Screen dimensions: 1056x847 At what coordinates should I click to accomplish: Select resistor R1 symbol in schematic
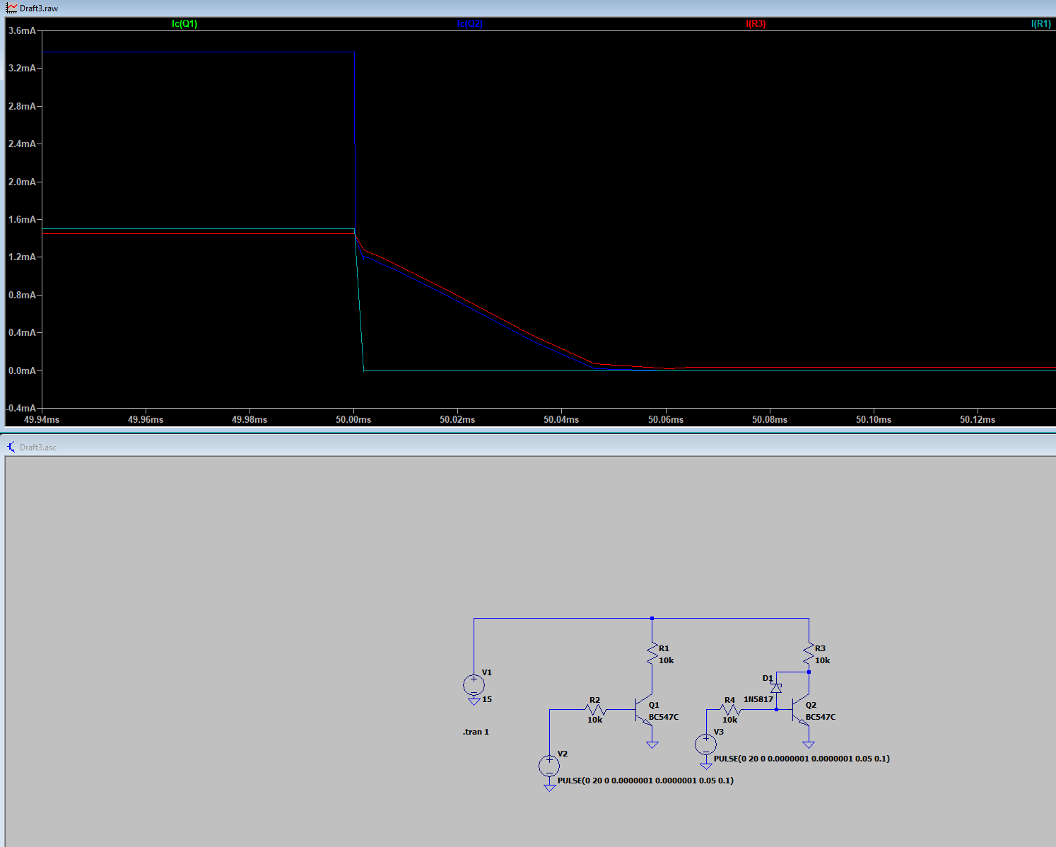tap(652, 653)
